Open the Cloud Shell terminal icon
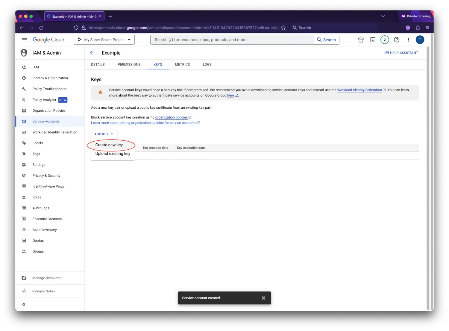This screenshot has height=331, width=449. point(373,40)
